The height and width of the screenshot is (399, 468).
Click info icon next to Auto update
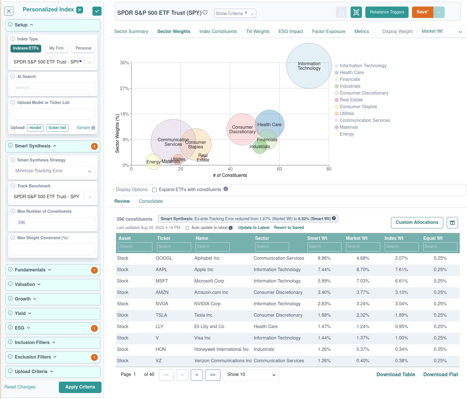tap(231, 228)
